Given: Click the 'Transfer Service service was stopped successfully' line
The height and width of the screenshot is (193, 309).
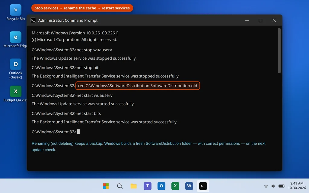Looking at the screenshot, I should [105, 76].
